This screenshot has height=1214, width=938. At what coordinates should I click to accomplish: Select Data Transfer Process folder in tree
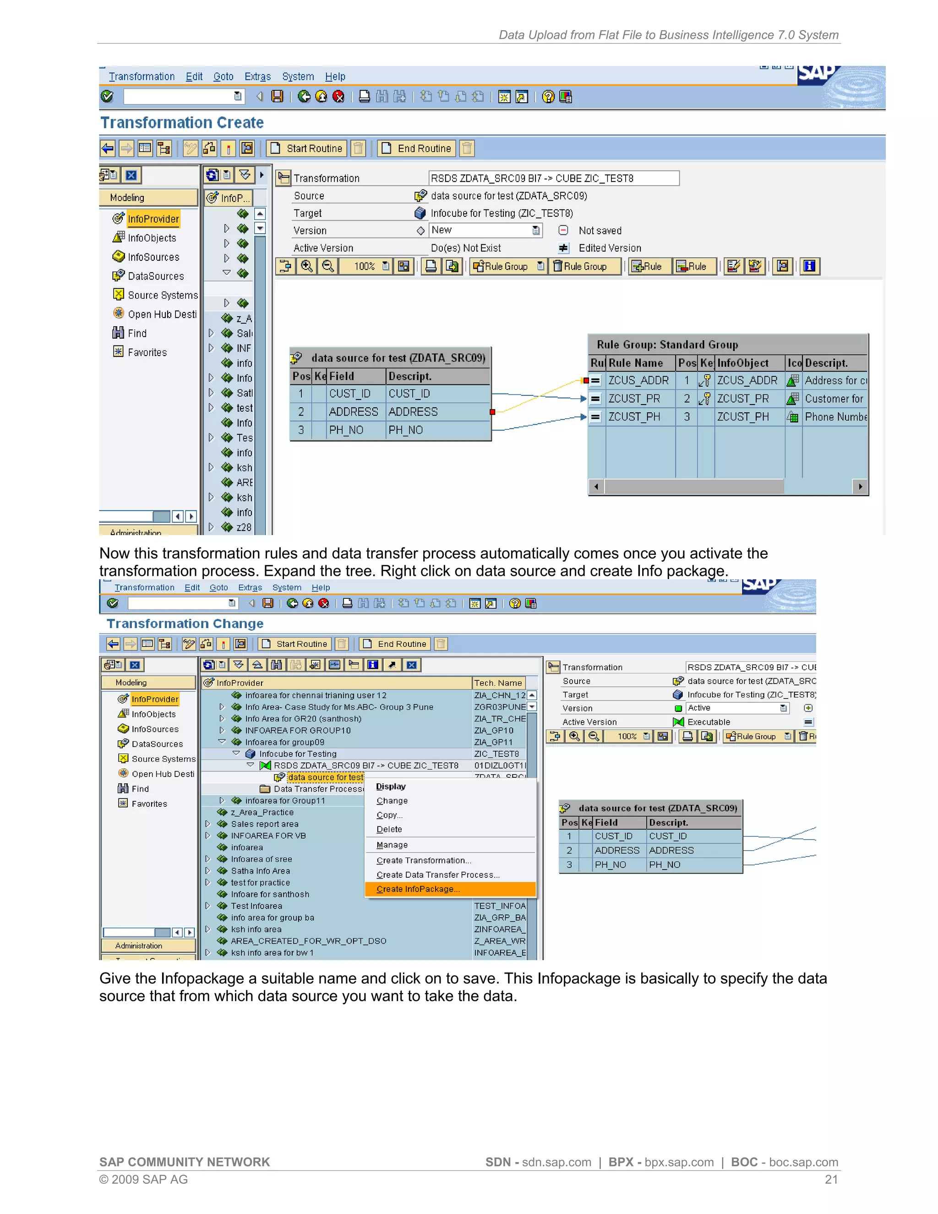pos(312,789)
